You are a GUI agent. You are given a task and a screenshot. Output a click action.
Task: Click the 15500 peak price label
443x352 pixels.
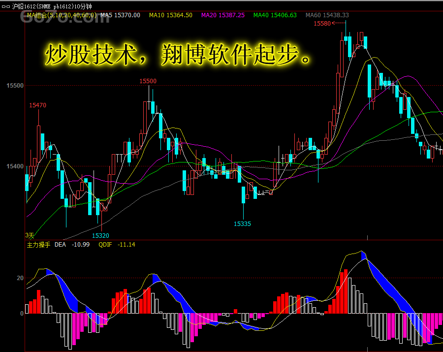148,81
